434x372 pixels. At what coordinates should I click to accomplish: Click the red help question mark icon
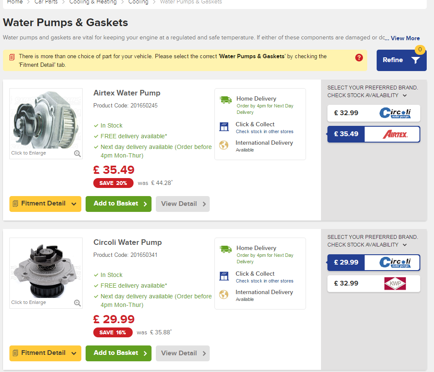pos(359,57)
